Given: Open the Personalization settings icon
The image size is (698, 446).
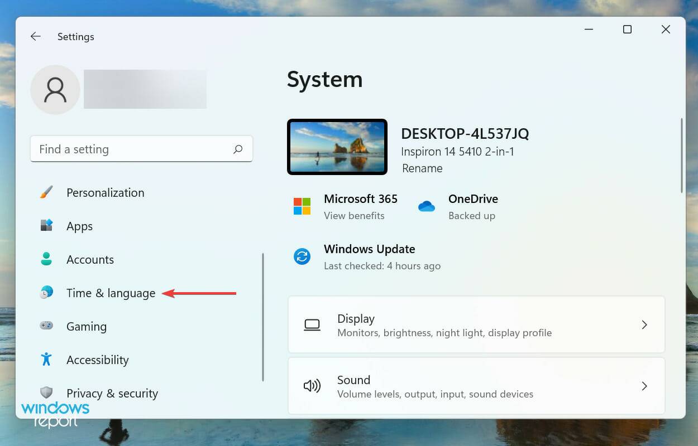Looking at the screenshot, I should [x=46, y=192].
